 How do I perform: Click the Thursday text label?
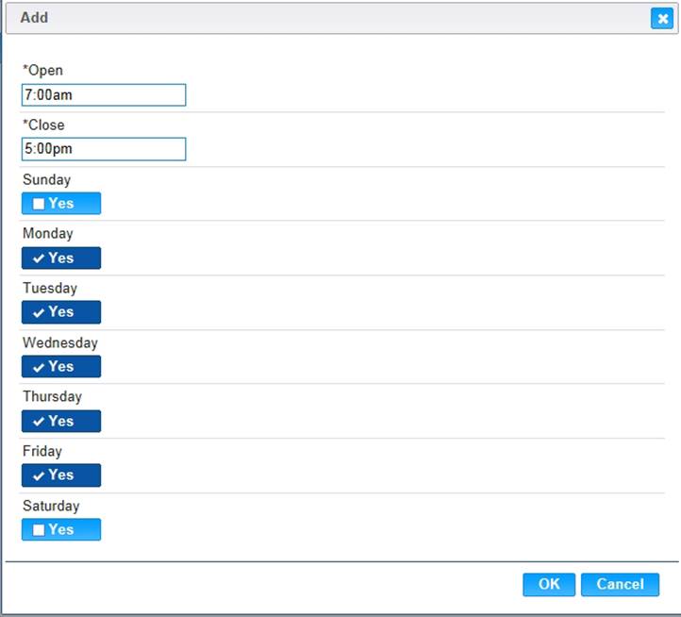(52, 396)
